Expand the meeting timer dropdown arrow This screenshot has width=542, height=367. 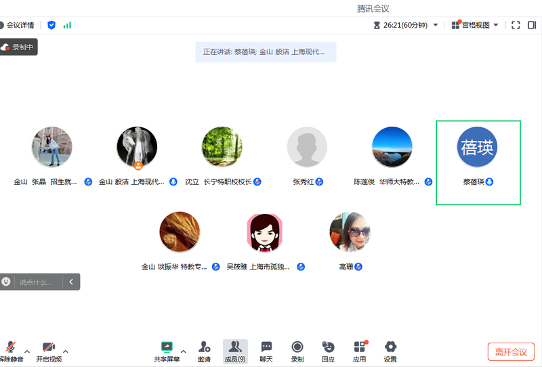pos(436,25)
